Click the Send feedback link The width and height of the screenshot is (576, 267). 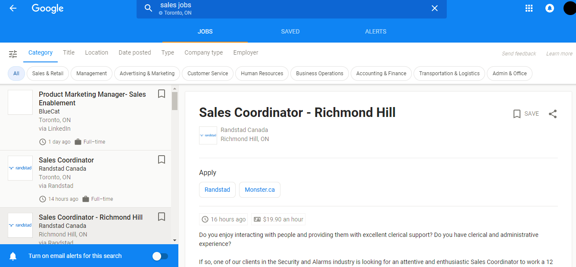pyautogui.click(x=519, y=54)
